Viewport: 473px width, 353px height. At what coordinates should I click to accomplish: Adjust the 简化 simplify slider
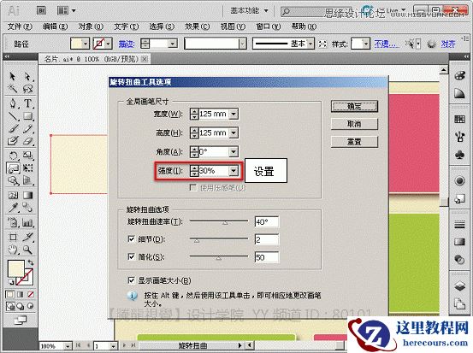click(219, 257)
